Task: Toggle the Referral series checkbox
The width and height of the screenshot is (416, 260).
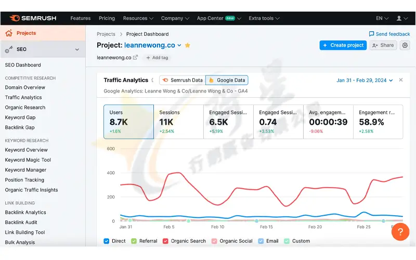Action: pos(134,241)
